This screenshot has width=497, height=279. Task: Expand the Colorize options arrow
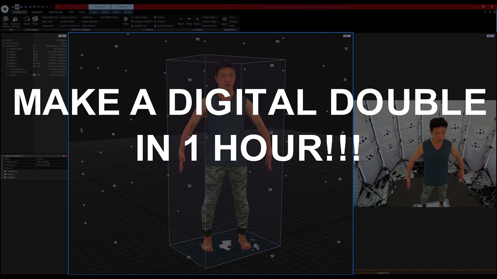(x=174, y=22)
